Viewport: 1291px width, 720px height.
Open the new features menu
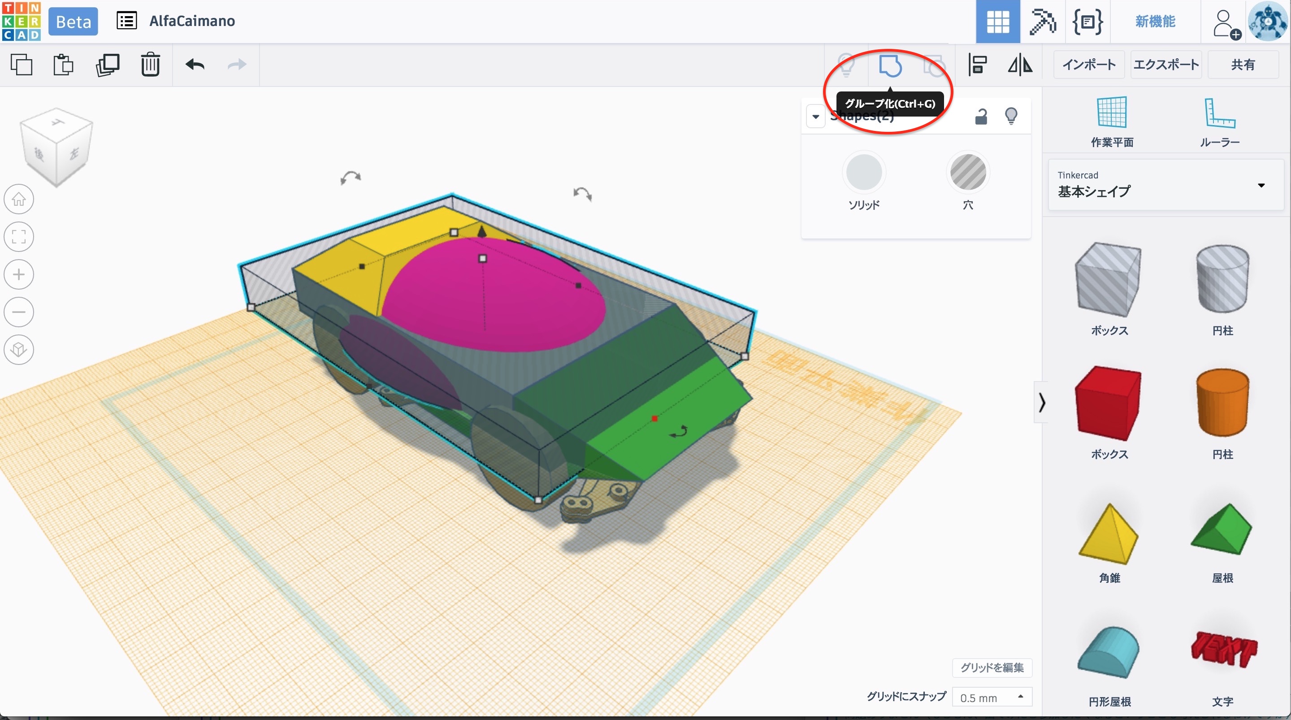point(1155,22)
